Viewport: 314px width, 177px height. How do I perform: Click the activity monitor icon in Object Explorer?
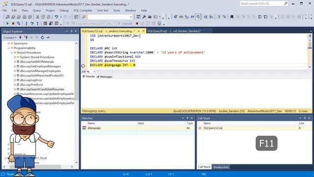tap(48, 37)
